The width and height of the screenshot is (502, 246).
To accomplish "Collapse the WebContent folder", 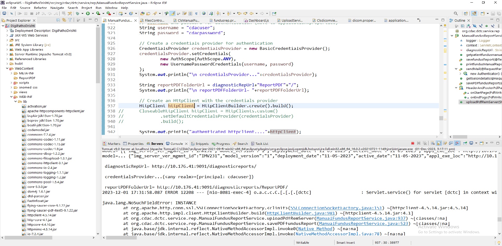I will pos(7,69).
